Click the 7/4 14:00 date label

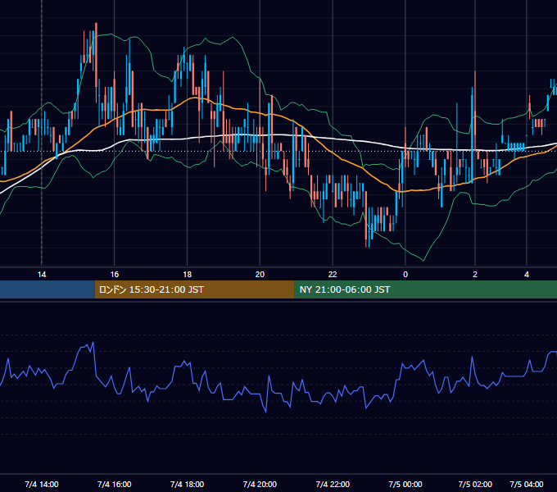42,484
